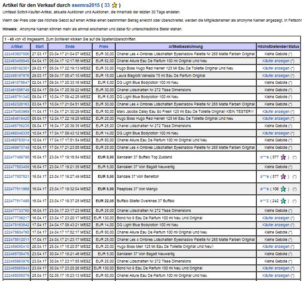The image size is (302, 281).
Task: Open item number 222453807806
Action: point(17,54)
